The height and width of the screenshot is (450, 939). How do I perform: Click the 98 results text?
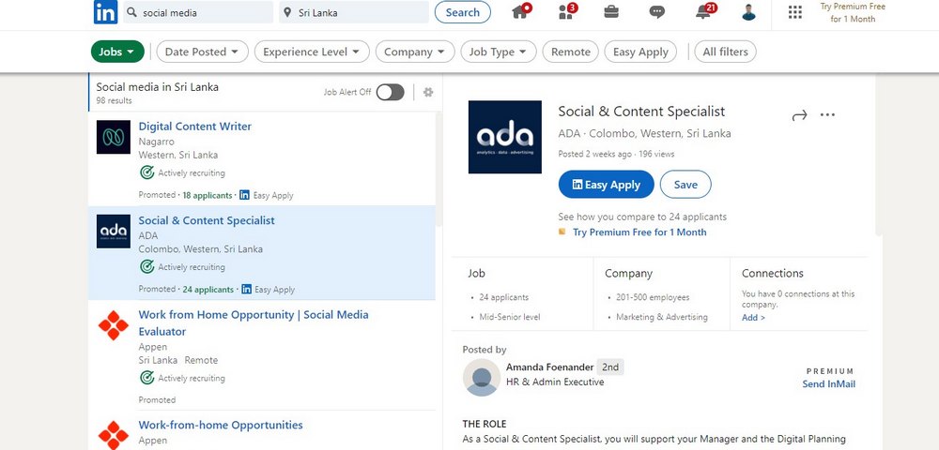coord(114,100)
